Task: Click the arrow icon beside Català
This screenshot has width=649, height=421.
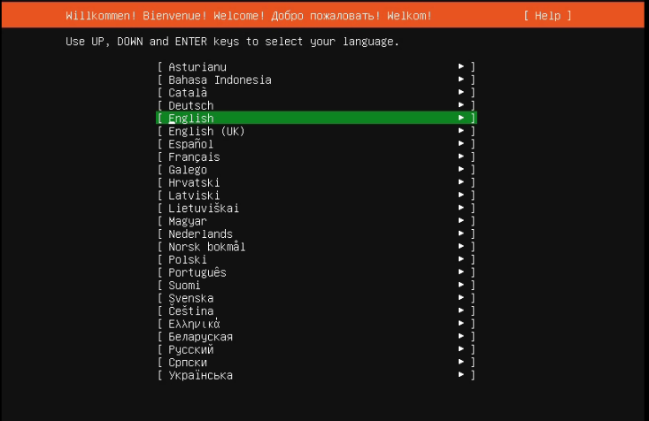Action: tap(461, 92)
